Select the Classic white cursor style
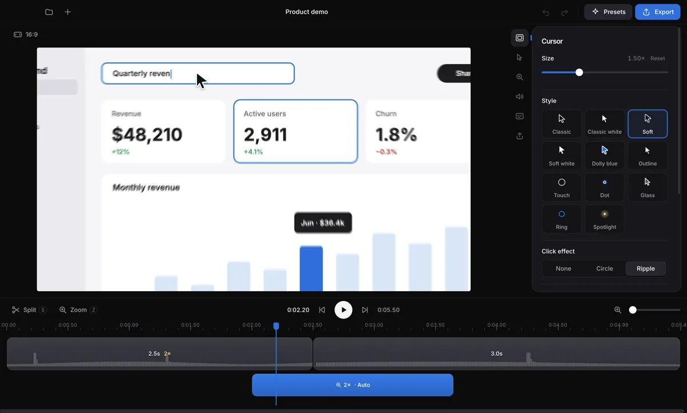Screen dimensions: 687x413 [x=605, y=124]
